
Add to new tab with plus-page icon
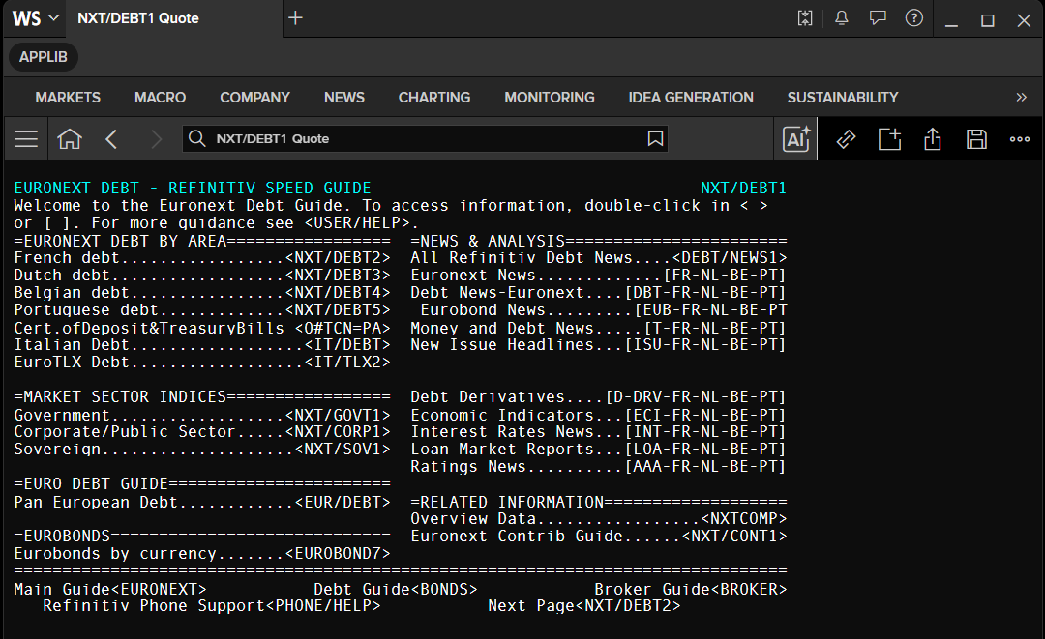(889, 139)
